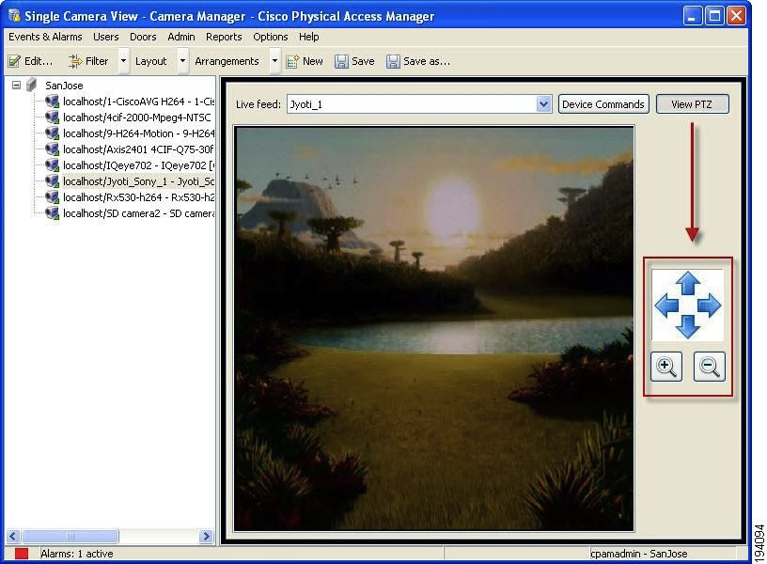Open the Edit toolbar item

pos(30,61)
